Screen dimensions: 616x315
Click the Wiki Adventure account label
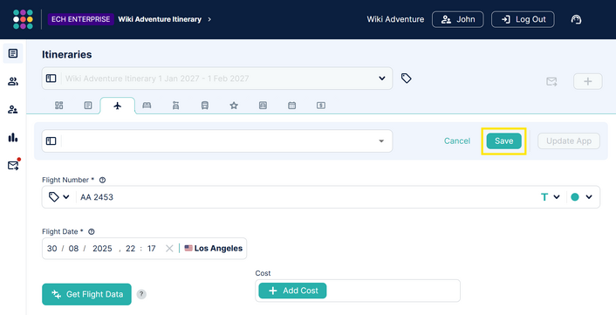pos(395,19)
